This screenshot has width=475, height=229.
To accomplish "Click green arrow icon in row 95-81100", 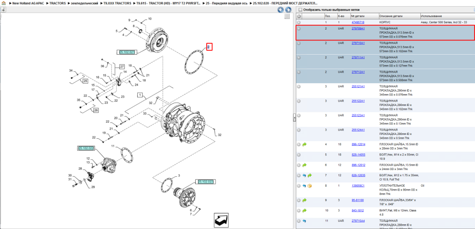I will click(x=304, y=200).
